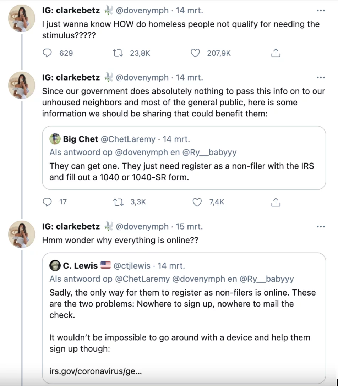Open more options on second tweet
338x386 pixels.
pyautogui.click(x=321, y=77)
